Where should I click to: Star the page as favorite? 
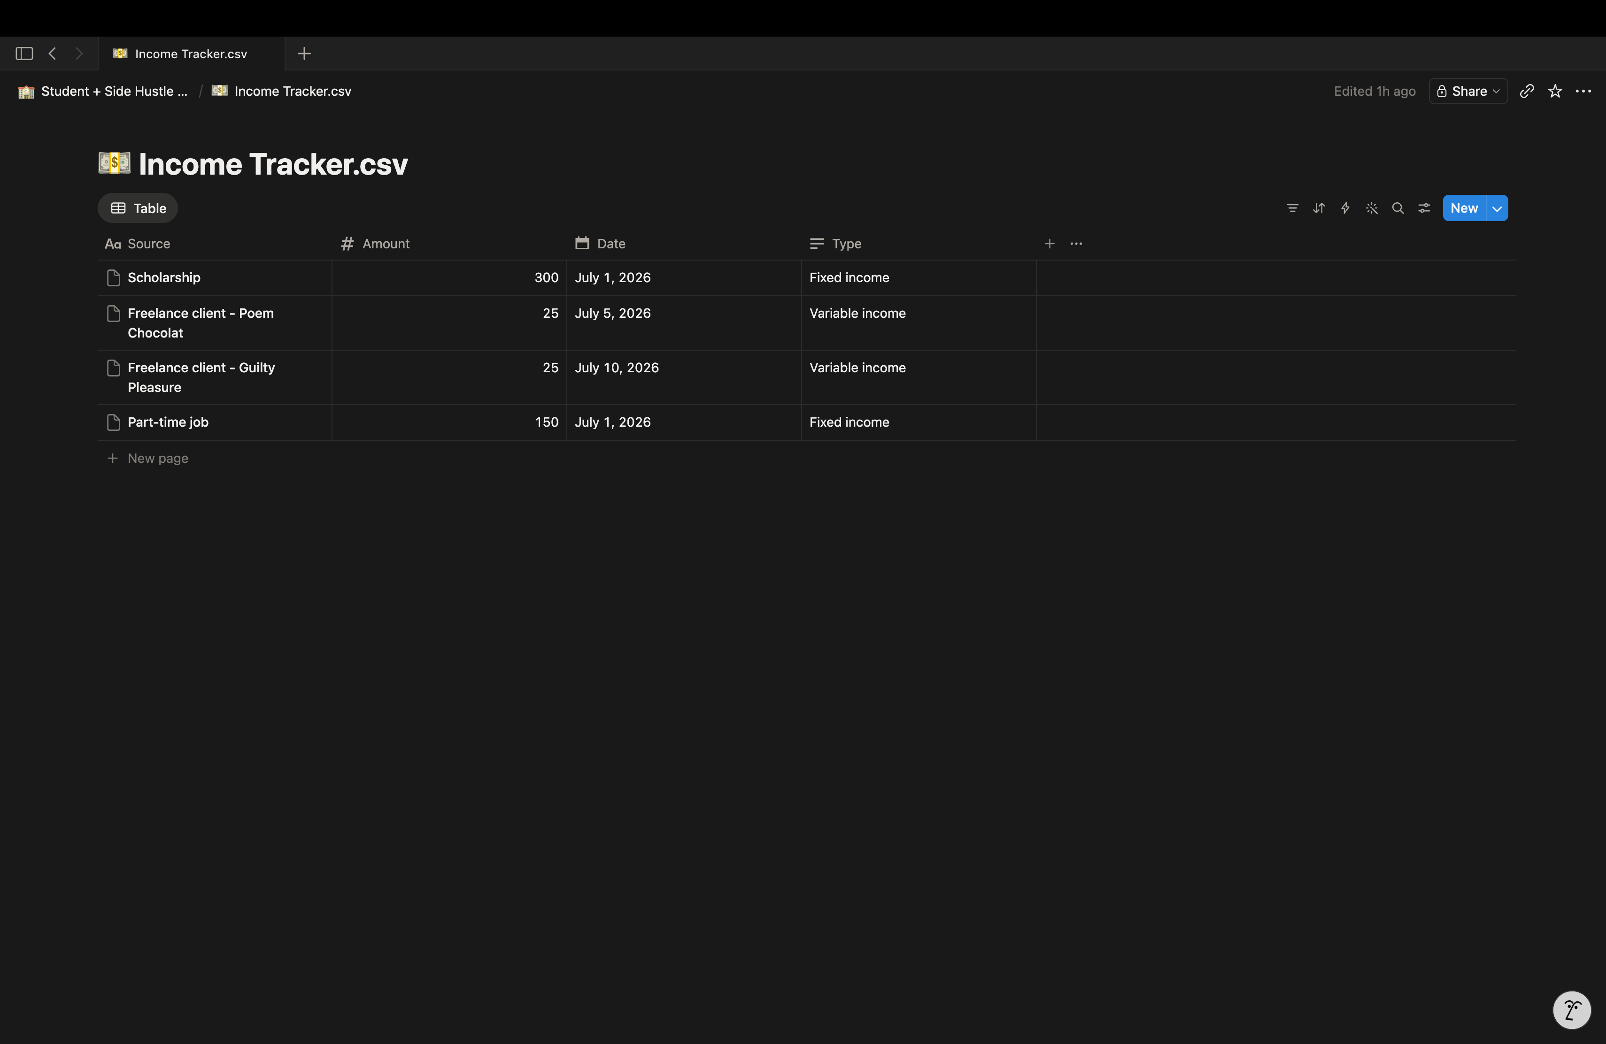(1555, 91)
